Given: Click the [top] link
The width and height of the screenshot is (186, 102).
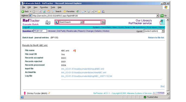Looking at the screenshot, I should point(162,86).
